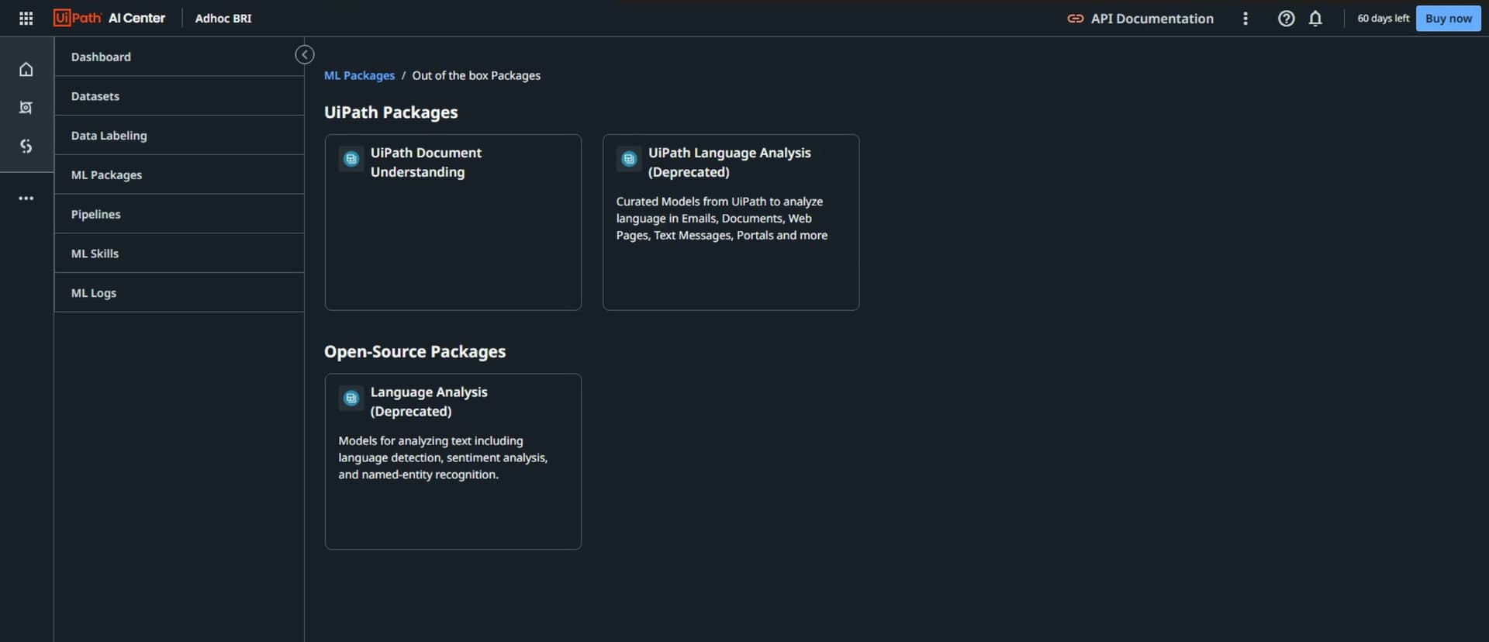Open the vertical three-dot options menu

click(x=1245, y=19)
